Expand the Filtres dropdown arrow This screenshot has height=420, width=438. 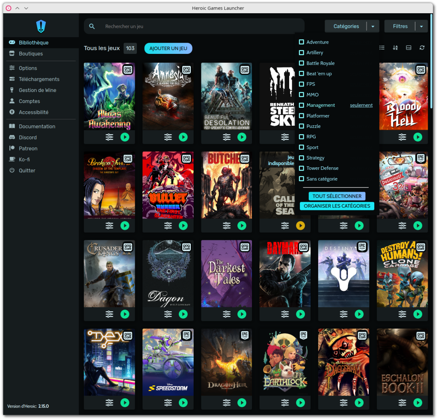(421, 26)
